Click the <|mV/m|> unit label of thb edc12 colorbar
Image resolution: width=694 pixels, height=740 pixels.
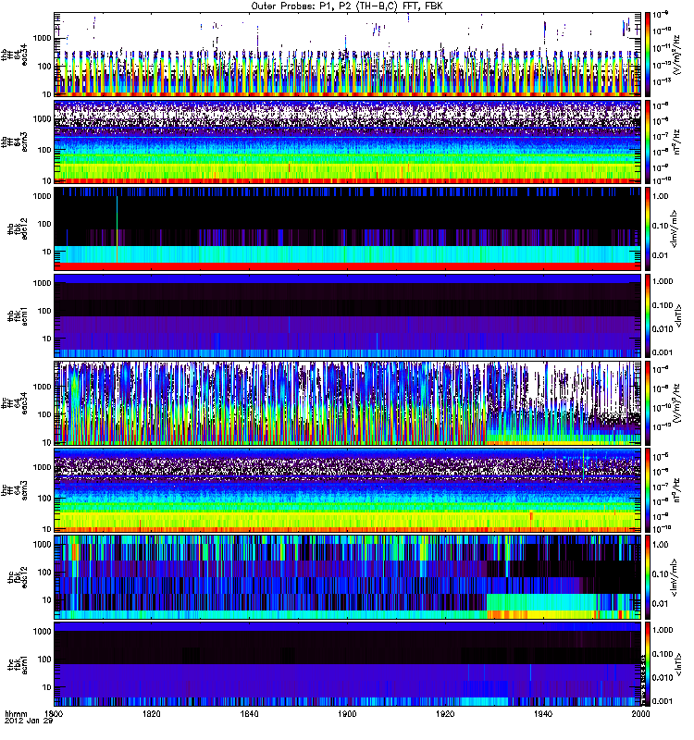(675, 228)
